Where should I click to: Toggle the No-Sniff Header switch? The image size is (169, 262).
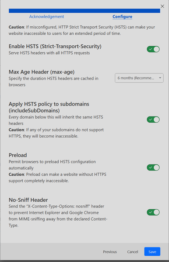coord(153,212)
